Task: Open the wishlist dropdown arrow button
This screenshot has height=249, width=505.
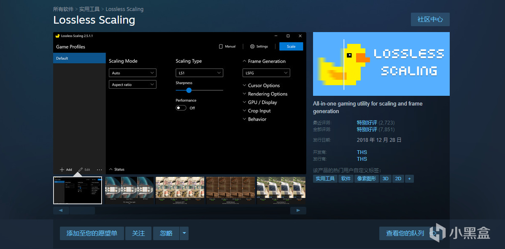Action: click(x=184, y=233)
